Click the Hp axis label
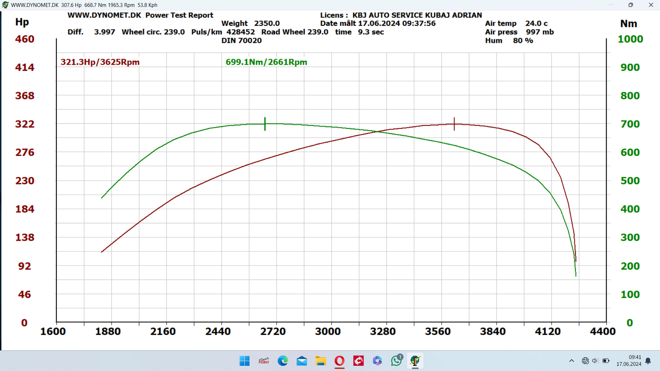 coord(22,22)
